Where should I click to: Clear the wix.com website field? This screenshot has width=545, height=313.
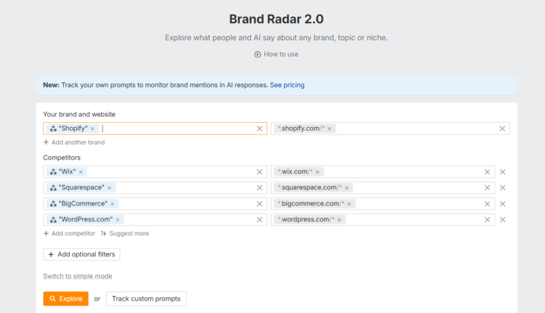(x=487, y=171)
